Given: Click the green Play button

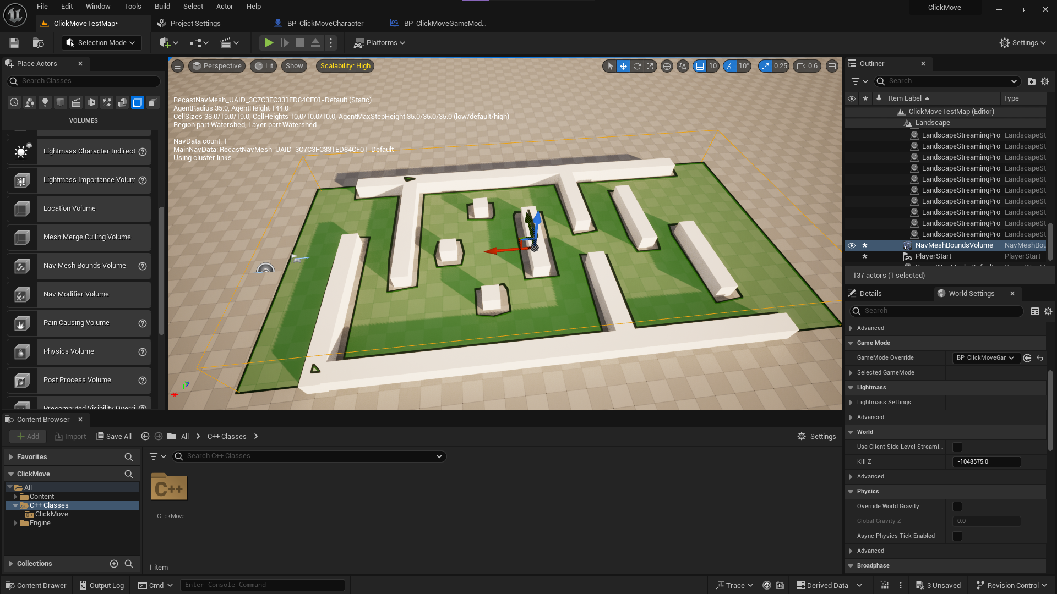Looking at the screenshot, I should pos(268,43).
